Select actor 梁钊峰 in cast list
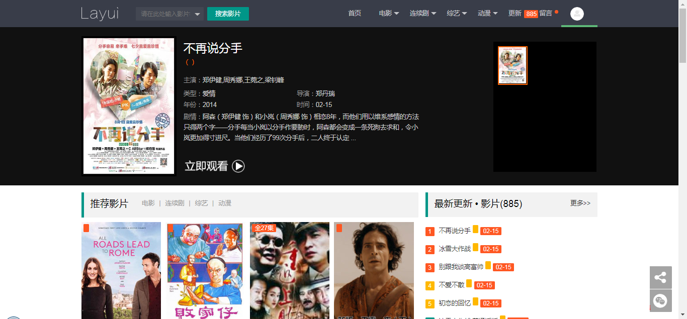 point(275,80)
